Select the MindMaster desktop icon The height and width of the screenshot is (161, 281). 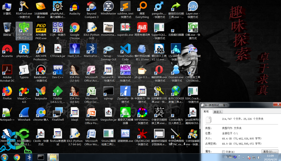[x=108, y=9]
